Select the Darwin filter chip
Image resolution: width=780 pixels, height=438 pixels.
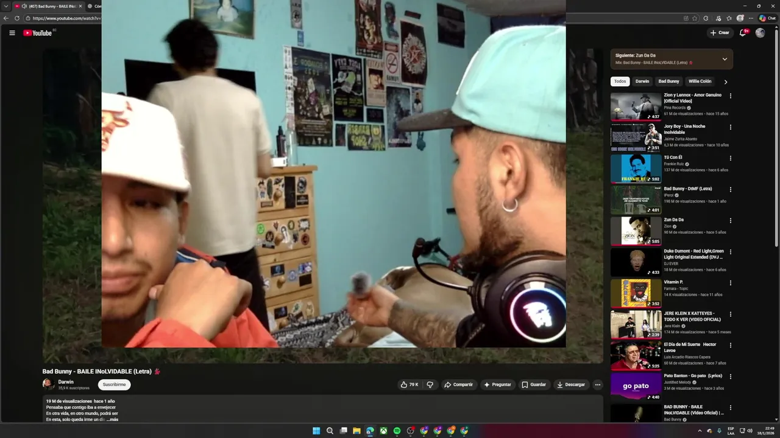coord(642,82)
